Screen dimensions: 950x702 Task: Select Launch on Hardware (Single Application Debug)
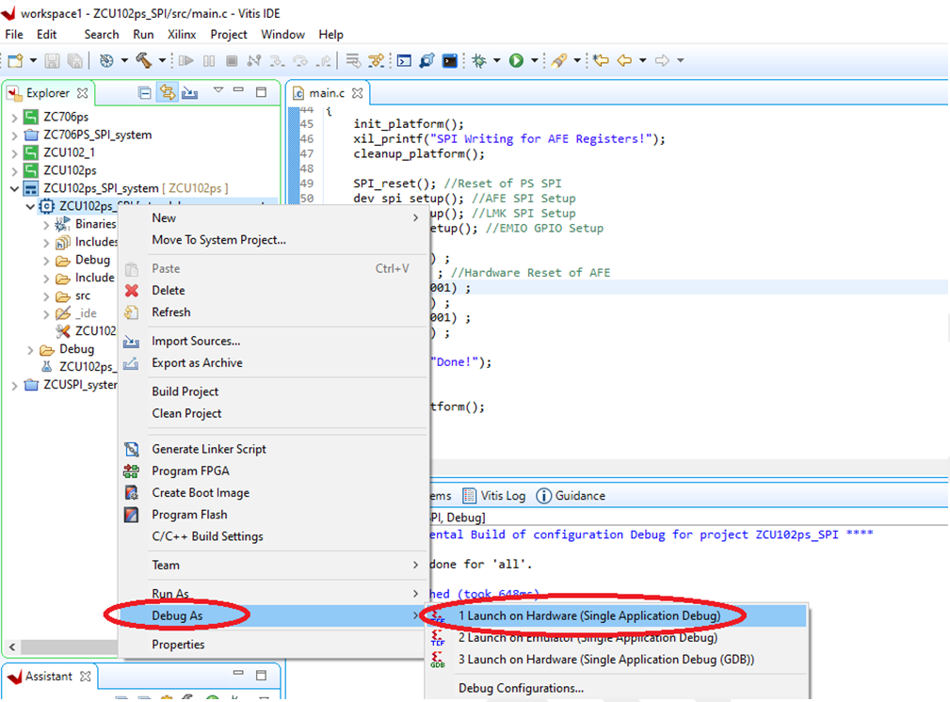[x=588, y=615]
